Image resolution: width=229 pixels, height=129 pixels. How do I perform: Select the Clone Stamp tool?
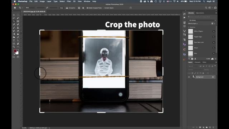[18, 28]
